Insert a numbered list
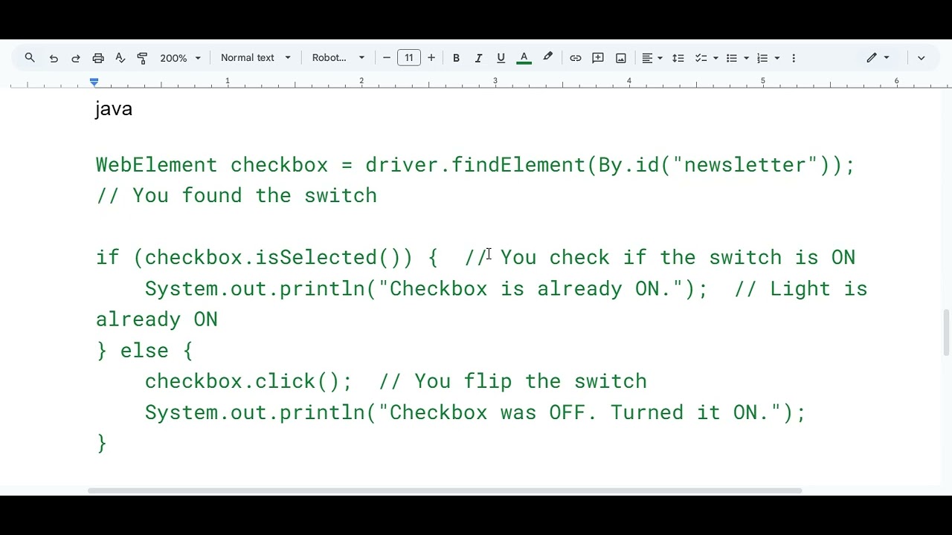 point(762,58)
